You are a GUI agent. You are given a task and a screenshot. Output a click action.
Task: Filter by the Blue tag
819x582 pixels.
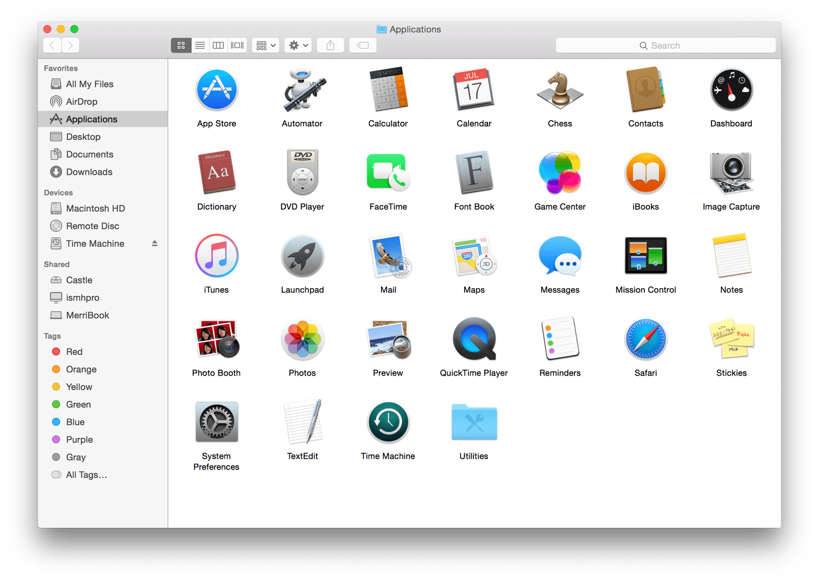pos(103,422)
